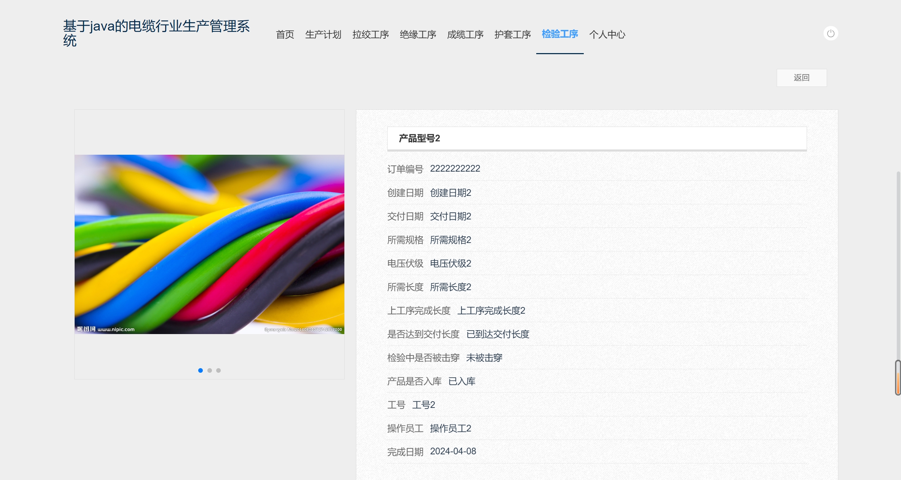Click the 返回 button
Image resolution: width=901 pixels, height=480 pixels.
[801, 78]
